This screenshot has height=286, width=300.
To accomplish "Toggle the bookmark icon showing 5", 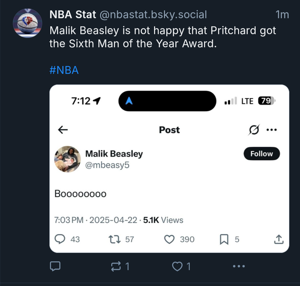I will tap(224, 239).
